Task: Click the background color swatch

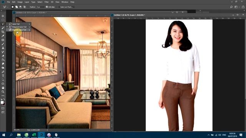Action: (4, 104)
